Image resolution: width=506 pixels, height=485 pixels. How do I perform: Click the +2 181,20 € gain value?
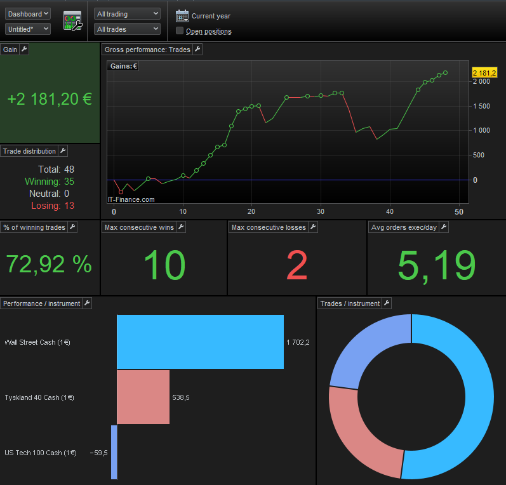point(50,99)
